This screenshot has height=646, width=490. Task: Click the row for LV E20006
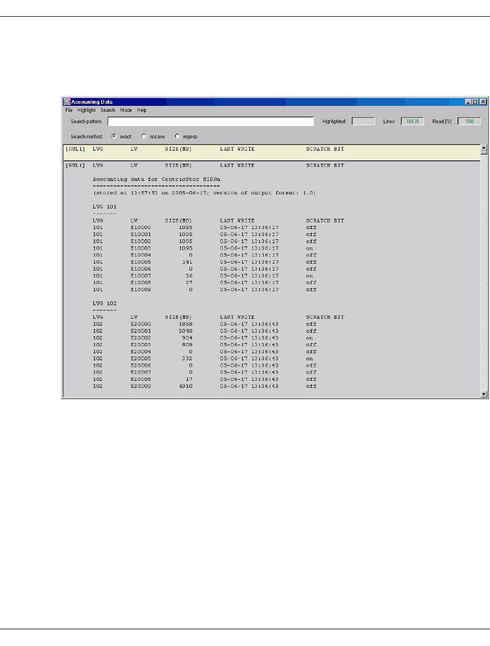[x=205, y=366]
